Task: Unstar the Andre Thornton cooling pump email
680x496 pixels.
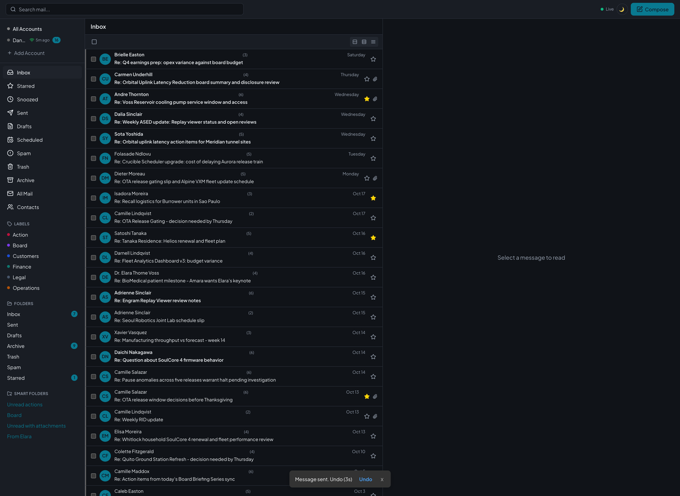Action: 367,99
